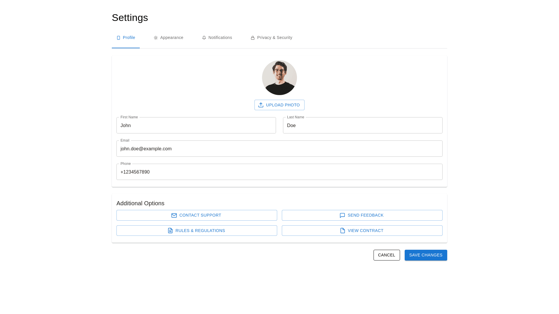The image size is (559, 314).
Task: Focus the First Name input field
Action: 196,126
